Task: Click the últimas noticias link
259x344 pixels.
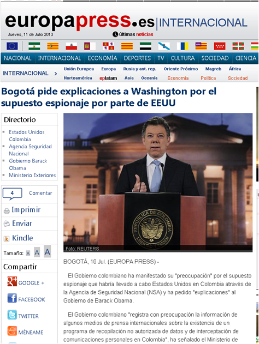Action: click(x=133, y=34)
